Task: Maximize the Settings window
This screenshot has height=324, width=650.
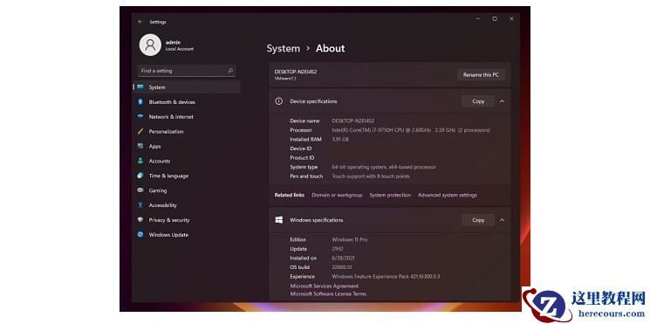Action: click(x=495, y=18)
